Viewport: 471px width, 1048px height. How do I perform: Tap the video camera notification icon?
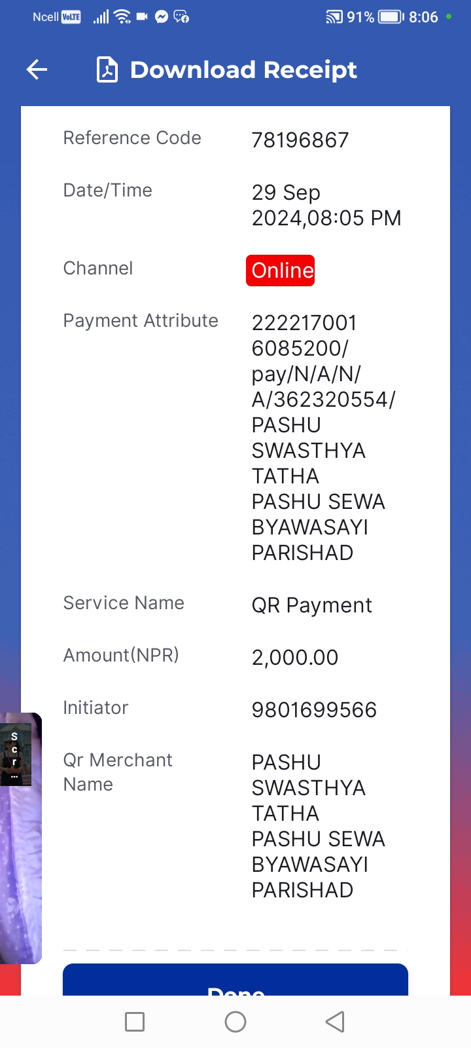pyautogui.click(x=142, y=17)
